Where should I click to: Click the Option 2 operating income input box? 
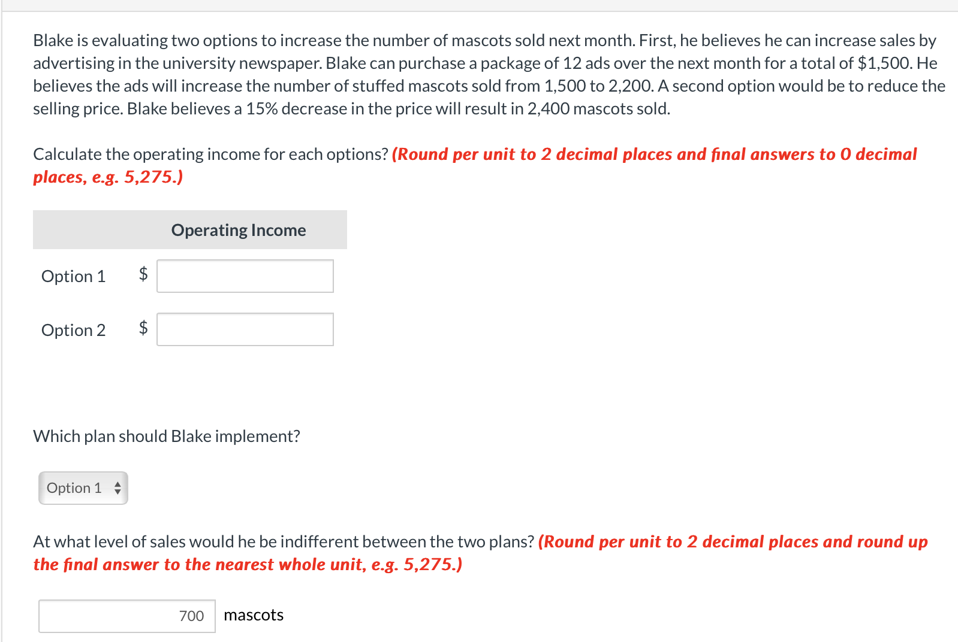(245, 329)
